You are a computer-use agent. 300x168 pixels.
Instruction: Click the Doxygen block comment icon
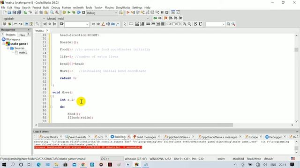[15, 24]
